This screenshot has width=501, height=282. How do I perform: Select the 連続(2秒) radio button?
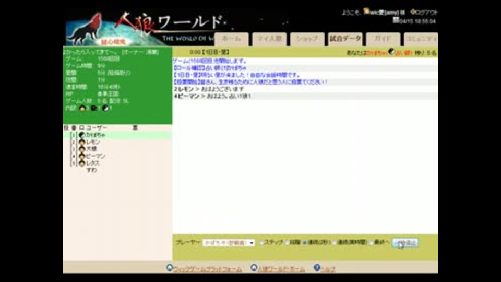pos(304,243)
